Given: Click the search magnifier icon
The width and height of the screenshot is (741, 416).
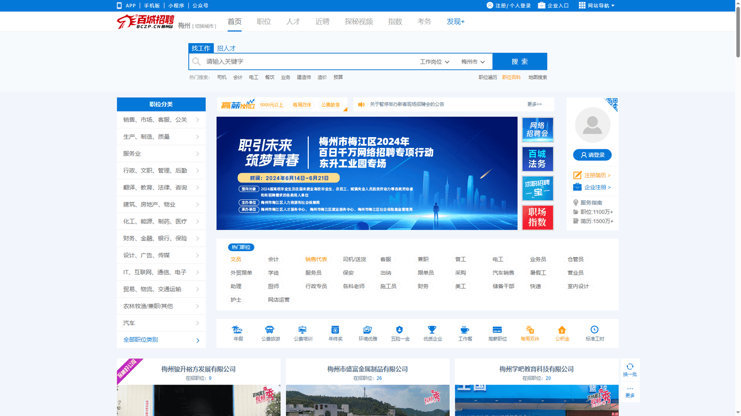Looking at the screenshot, I should pos(197,62).
